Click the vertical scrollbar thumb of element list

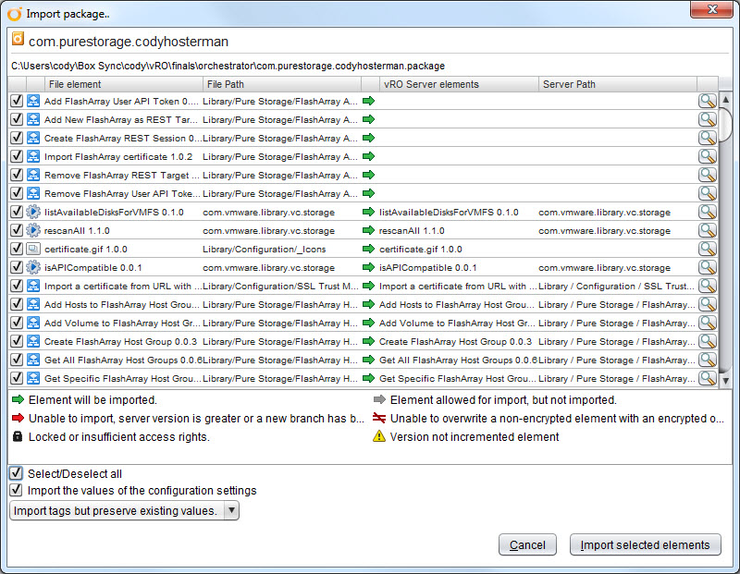725,125
